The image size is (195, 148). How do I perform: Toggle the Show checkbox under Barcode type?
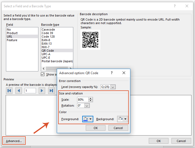[x=43, y=74]
